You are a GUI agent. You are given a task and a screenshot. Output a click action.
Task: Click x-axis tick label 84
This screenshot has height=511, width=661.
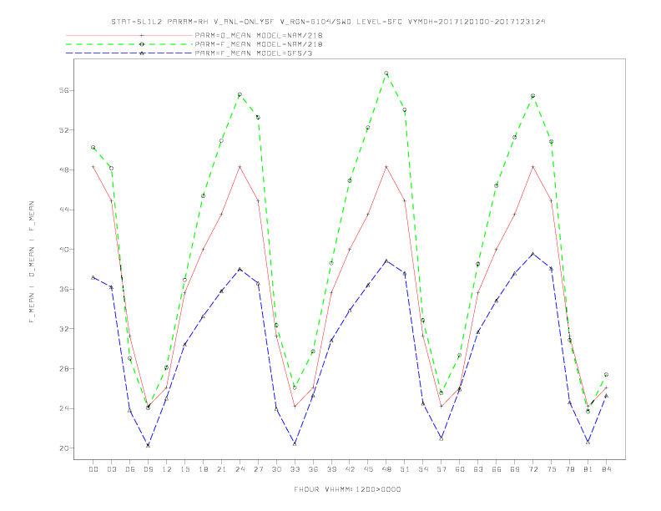tap(606, 469)
